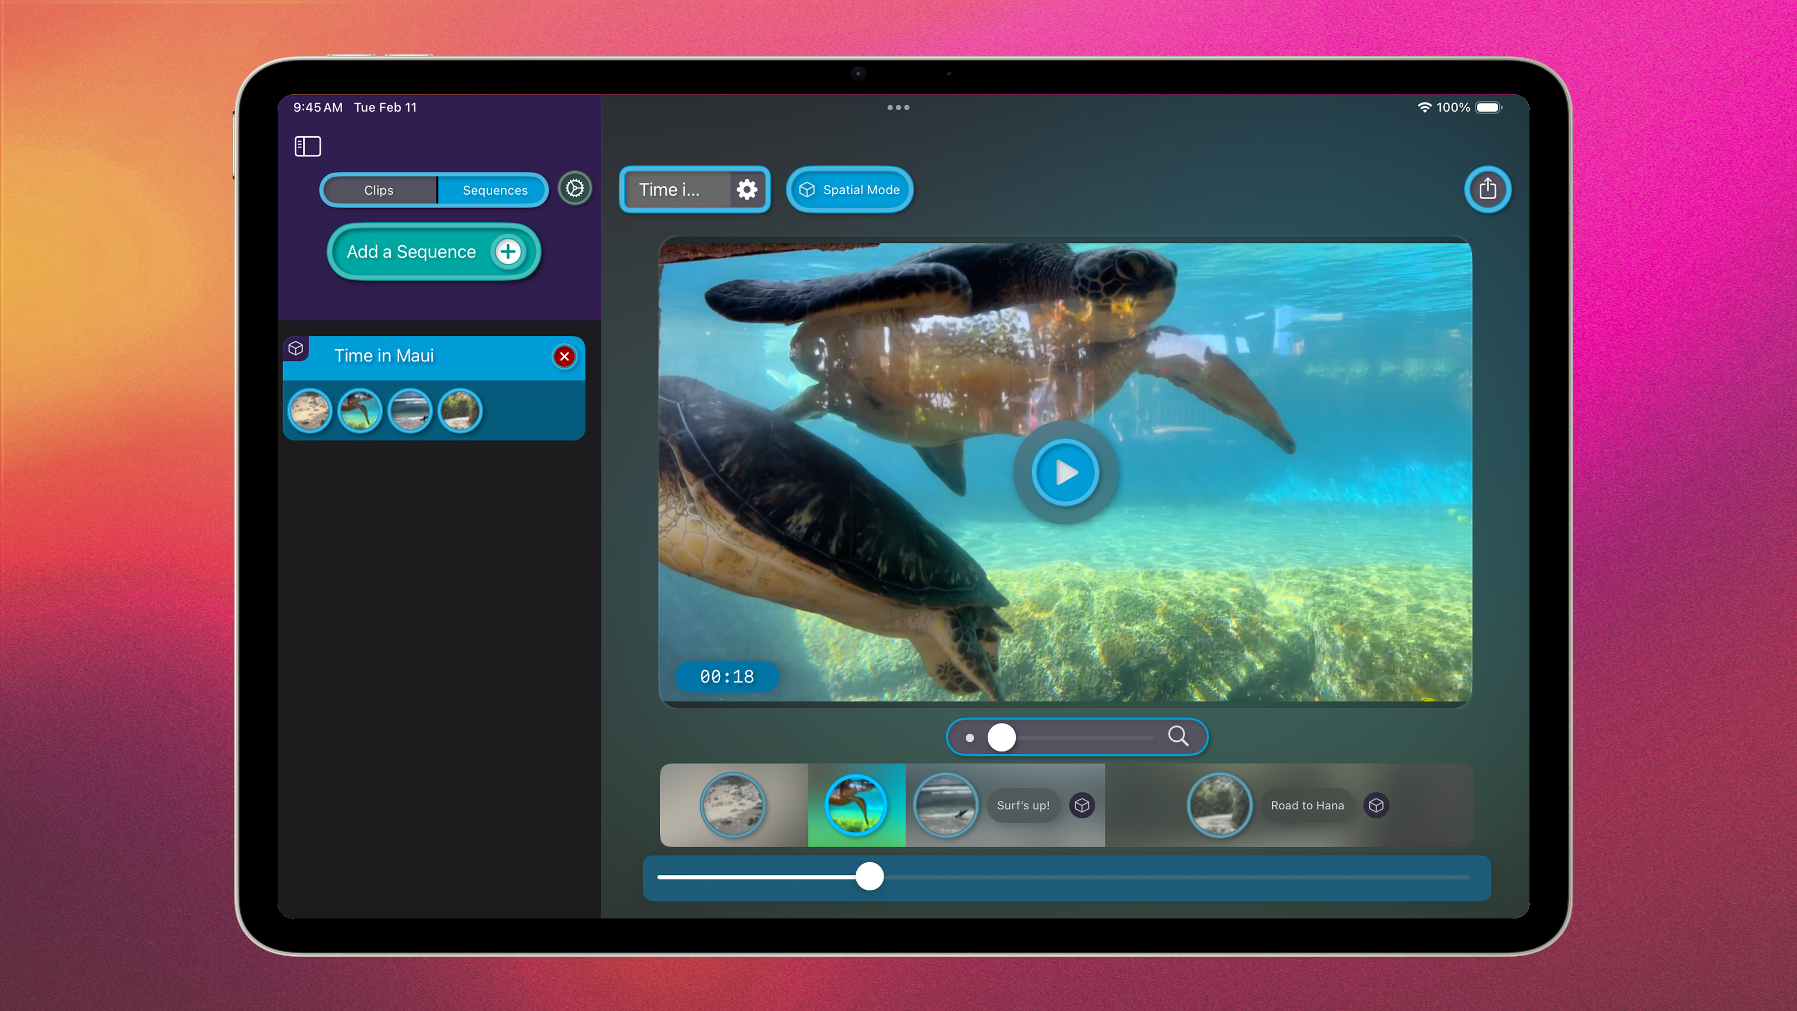This screenshot has height=1011, width=1797.
Task: Select the Road to Hana clip thumbnail
Action: point(1220,805)
